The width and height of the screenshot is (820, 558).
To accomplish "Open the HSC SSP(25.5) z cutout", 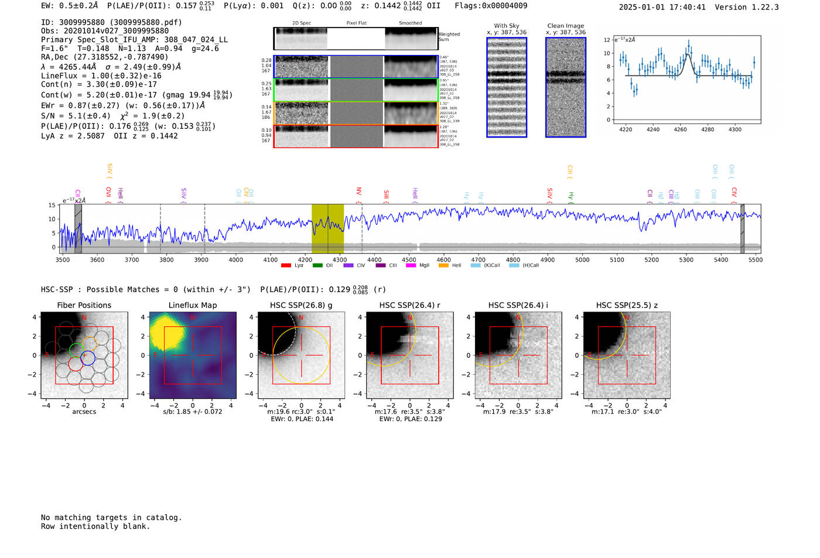I will 627,355.
